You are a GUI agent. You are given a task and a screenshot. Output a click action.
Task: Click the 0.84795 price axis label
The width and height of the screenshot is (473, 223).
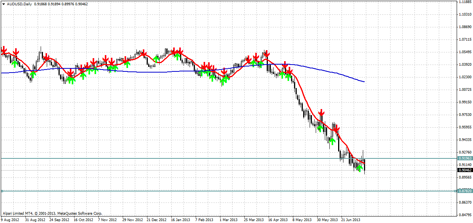(x=465, y=215)
